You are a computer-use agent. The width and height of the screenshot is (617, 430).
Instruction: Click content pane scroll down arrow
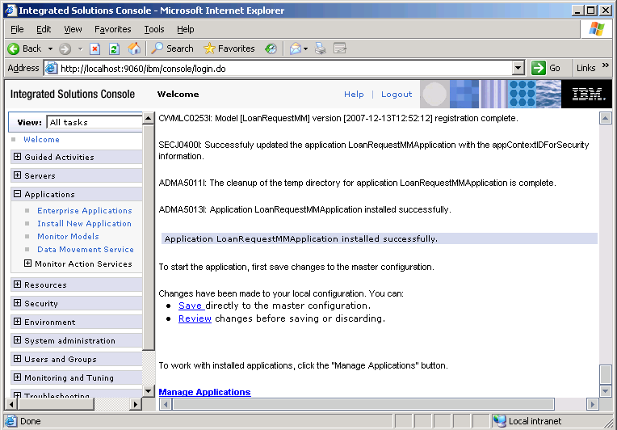coord(605,391)
